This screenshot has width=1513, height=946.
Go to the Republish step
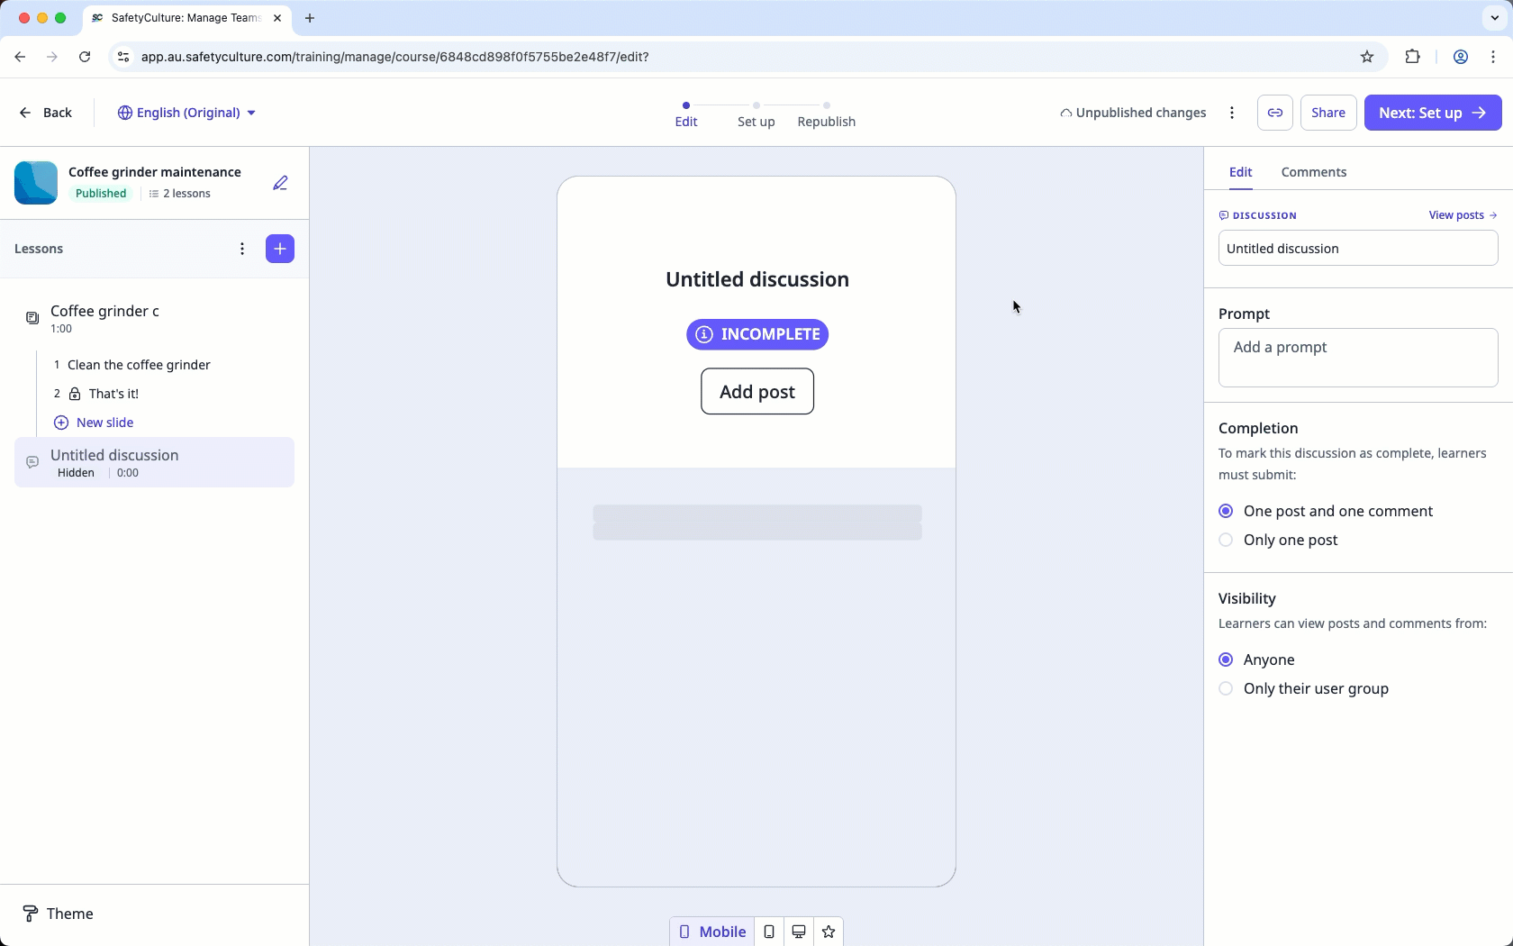pyautogui.click(x=826, y=114)
